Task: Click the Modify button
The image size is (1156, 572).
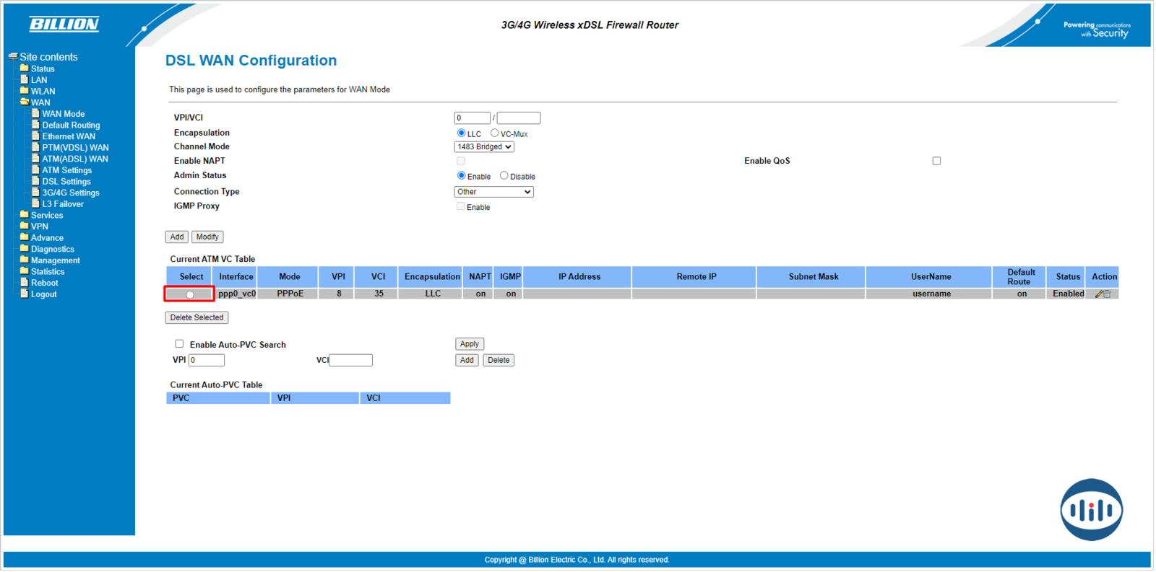Action: [207, 237]
